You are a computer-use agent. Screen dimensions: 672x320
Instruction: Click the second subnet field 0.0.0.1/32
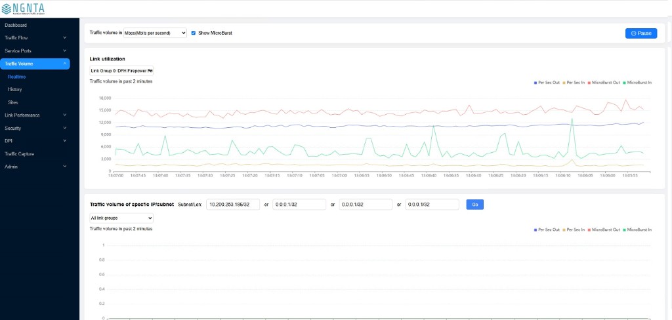(x=299, y=205)
